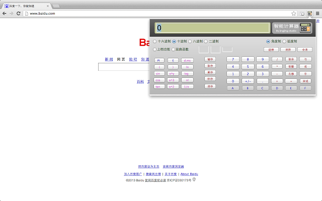322x201 pixels.
Task: Click the x^2 square button
Action: [x=173, y=87]
